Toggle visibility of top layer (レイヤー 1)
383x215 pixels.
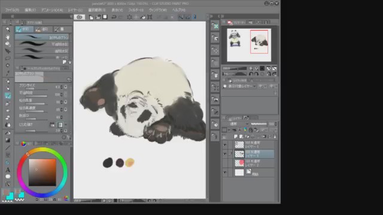click(225, 145)
